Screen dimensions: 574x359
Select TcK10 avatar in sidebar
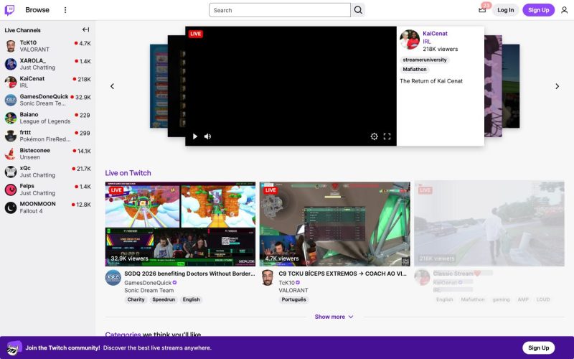click(11, 46)
